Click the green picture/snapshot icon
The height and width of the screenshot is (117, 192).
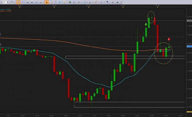[70, 2]
